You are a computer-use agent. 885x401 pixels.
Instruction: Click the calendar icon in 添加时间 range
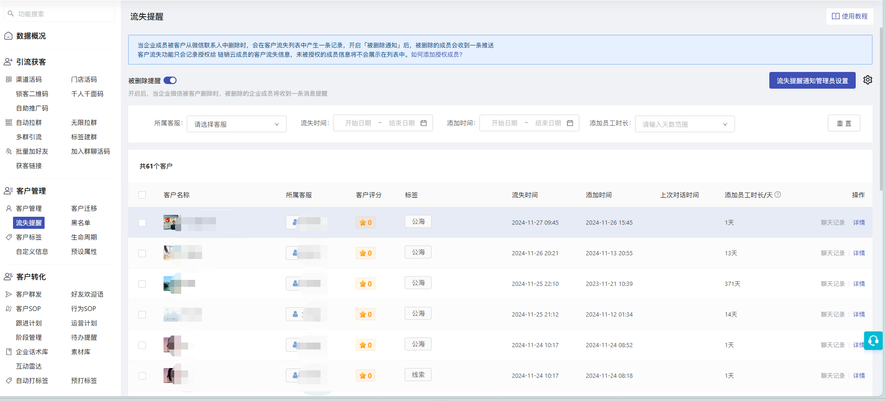(570, 123)
